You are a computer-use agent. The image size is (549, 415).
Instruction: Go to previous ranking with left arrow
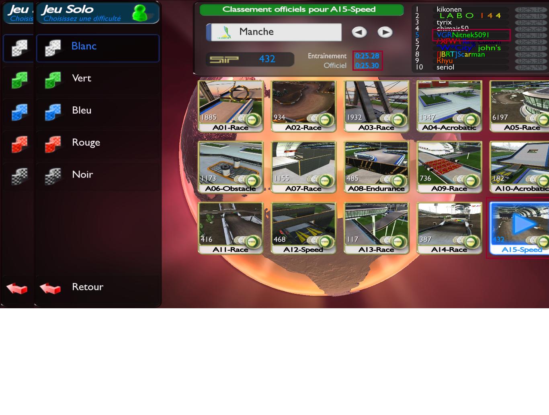click(359, 32)
